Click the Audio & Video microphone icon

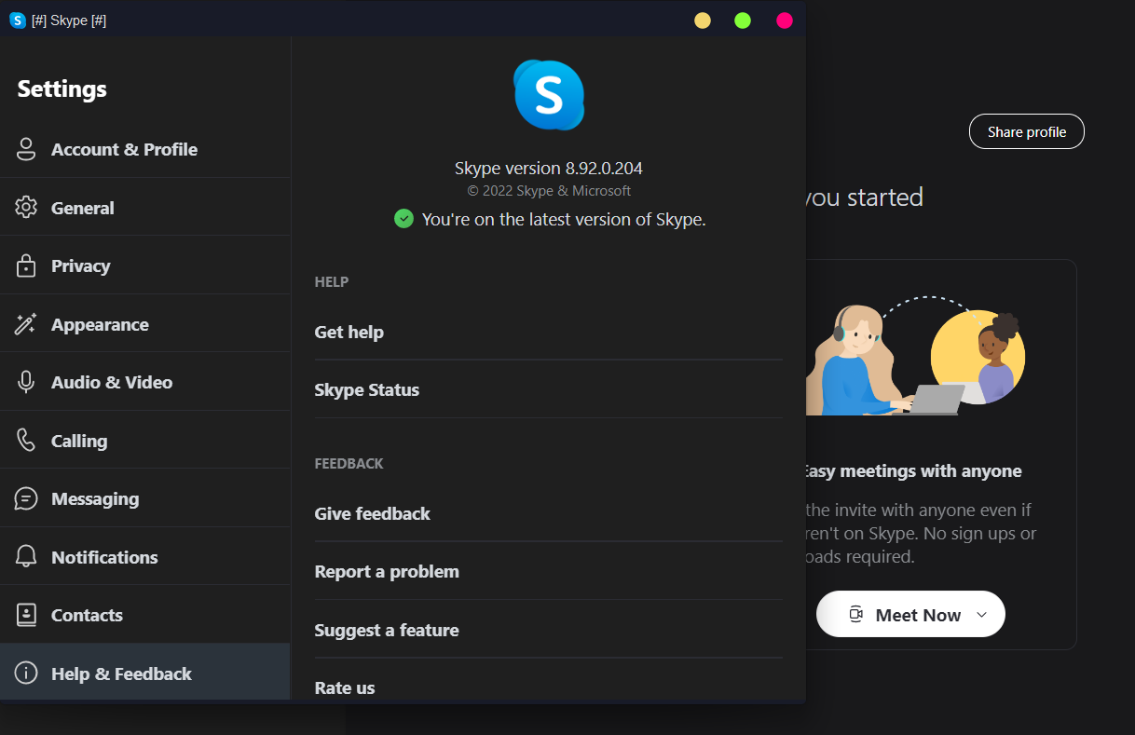(x=26, y=382)
